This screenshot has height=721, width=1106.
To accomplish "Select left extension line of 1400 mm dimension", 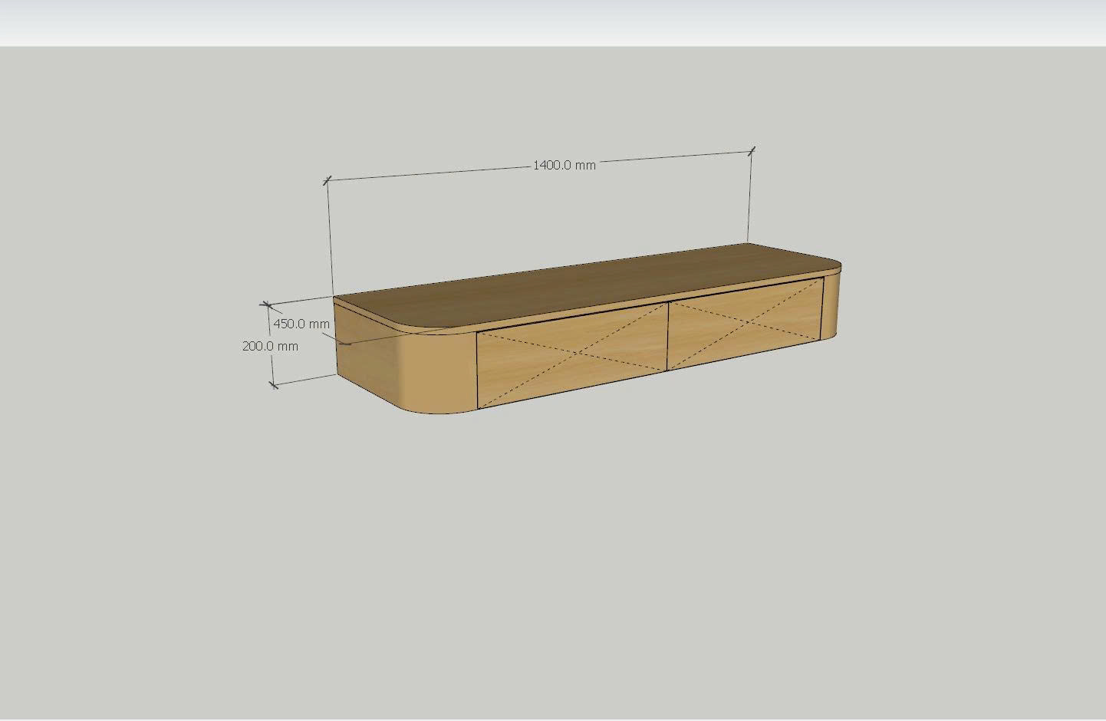I will tap(330, 238).
